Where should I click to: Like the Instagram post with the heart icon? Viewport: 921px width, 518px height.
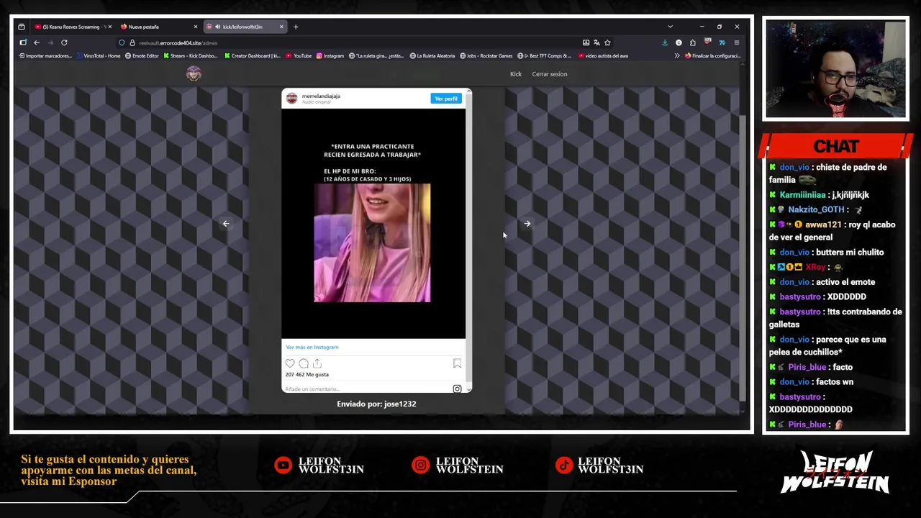coord(290,363)
